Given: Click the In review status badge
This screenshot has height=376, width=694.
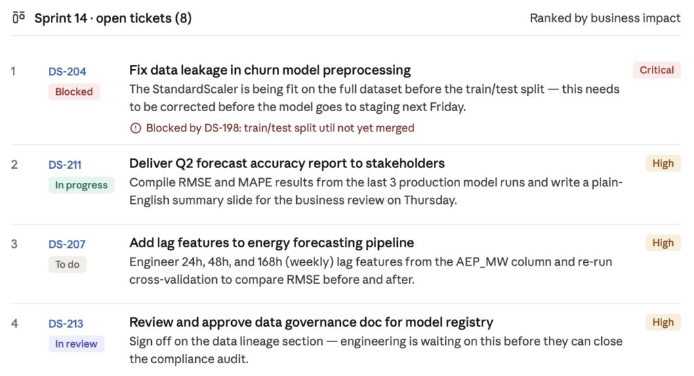Looking at the screenshot, I should [x=76, y=343].
